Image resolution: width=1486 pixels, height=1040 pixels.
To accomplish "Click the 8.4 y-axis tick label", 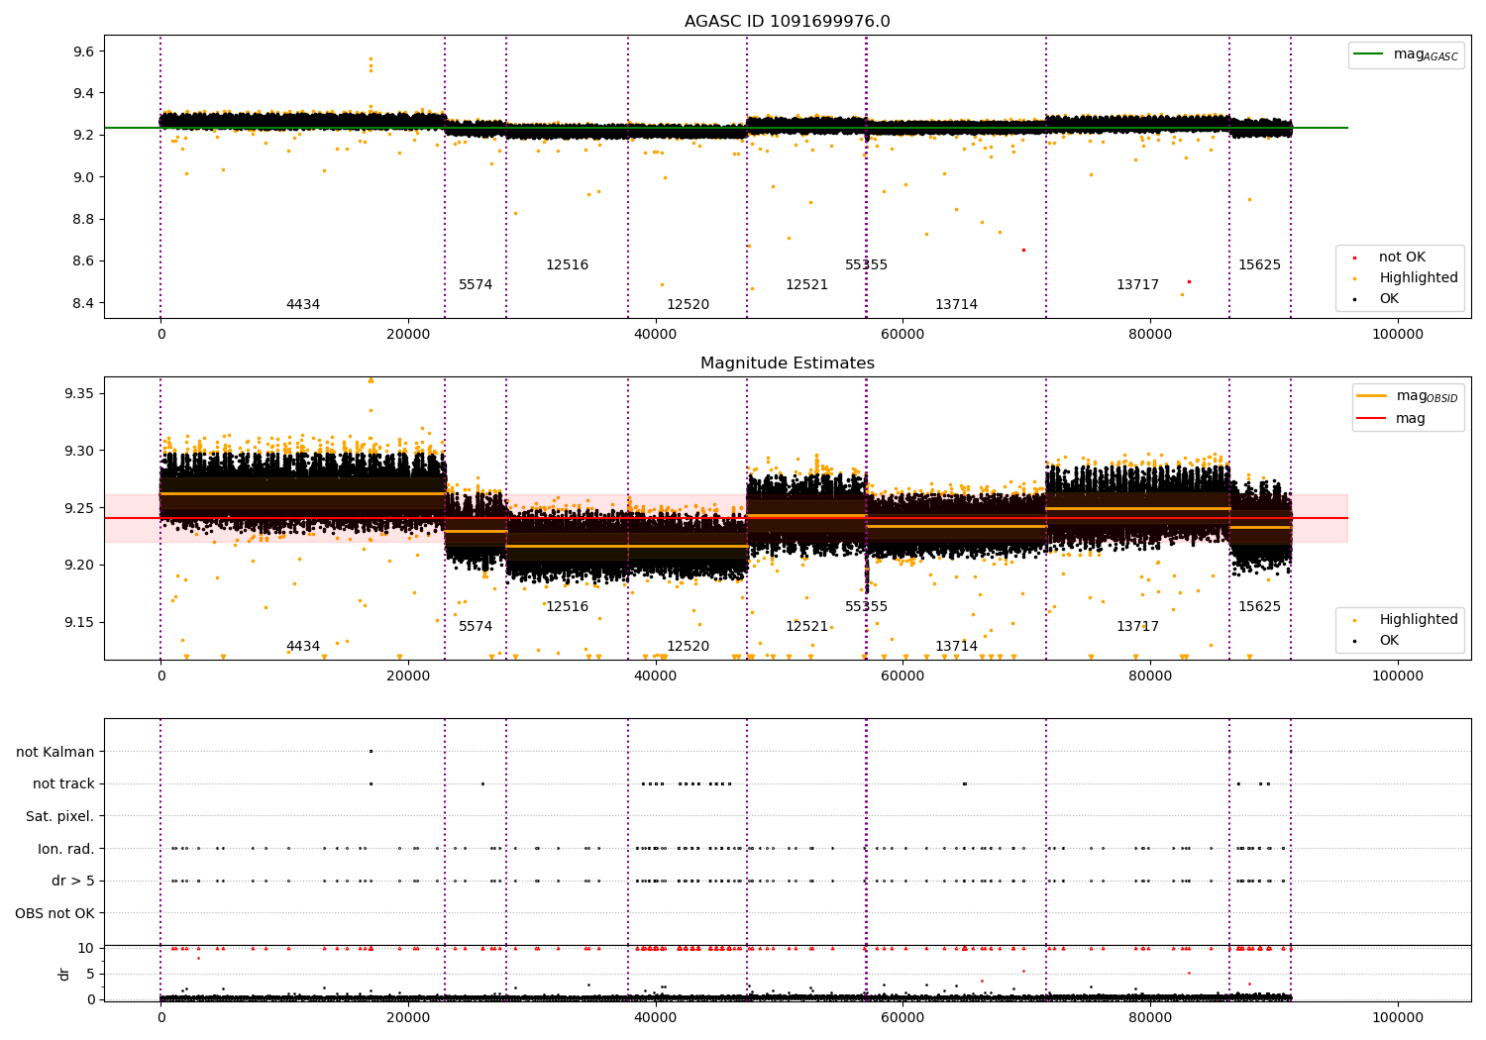I will coord(83,303).
